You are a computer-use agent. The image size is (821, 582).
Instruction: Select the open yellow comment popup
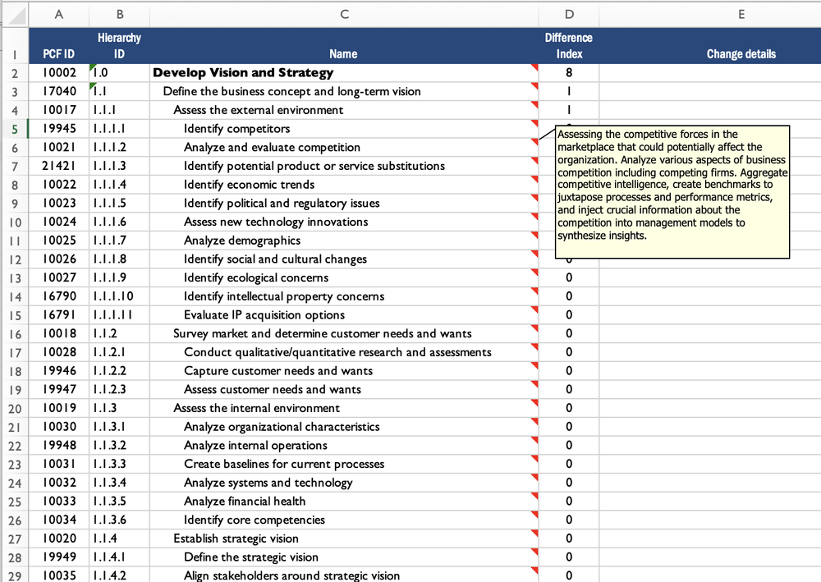[672, 190]
